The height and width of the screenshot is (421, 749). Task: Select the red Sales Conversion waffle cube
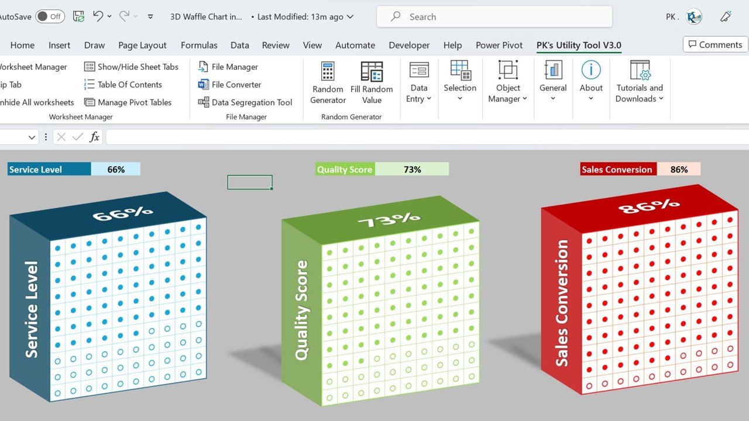[640, 290]
